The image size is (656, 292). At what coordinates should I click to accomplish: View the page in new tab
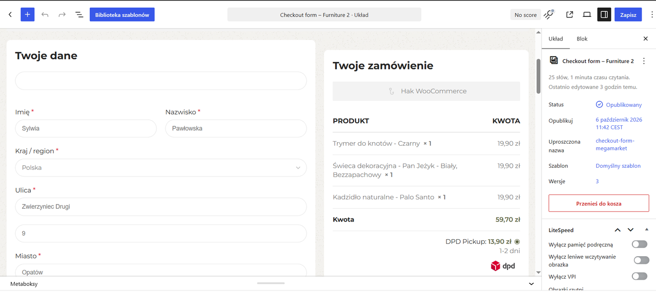[569, 15]
